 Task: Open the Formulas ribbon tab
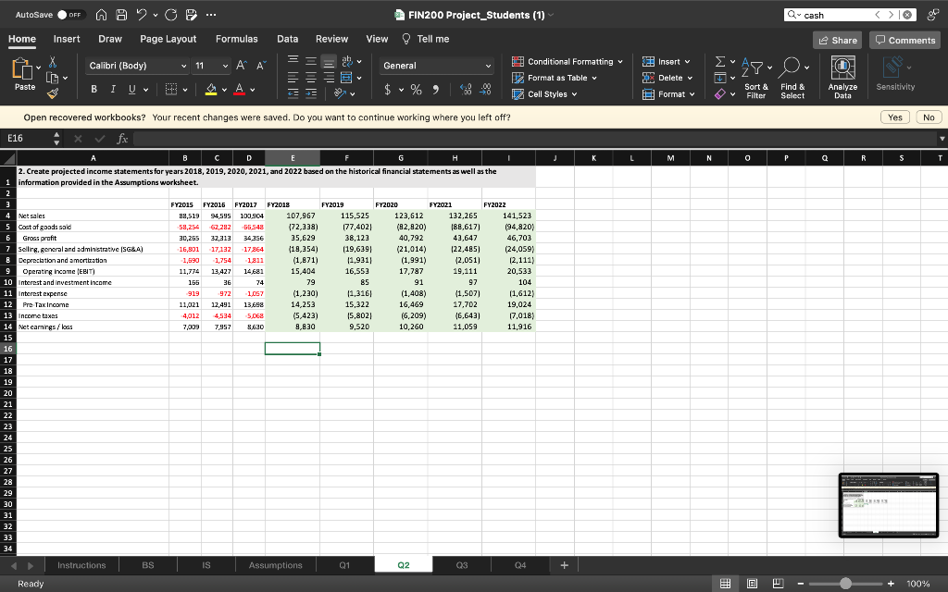(x=236, y=39)
